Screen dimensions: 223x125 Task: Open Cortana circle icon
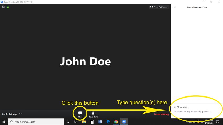tap(68, 122)
